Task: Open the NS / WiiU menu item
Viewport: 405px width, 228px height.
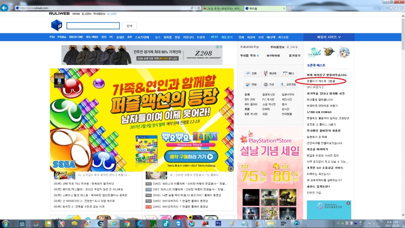Action: click(92, 37)
